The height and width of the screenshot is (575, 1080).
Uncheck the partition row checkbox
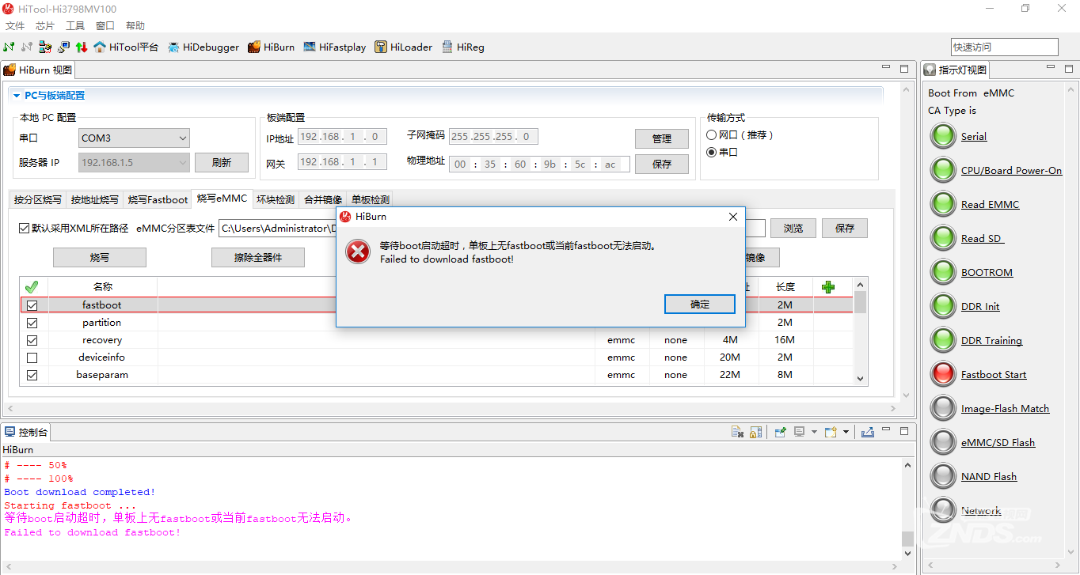(32, 323)
